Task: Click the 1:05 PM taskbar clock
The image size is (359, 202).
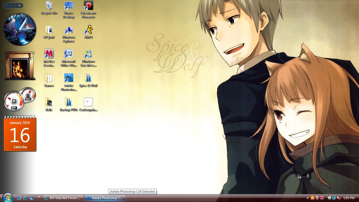Action: tap(349, 198)
